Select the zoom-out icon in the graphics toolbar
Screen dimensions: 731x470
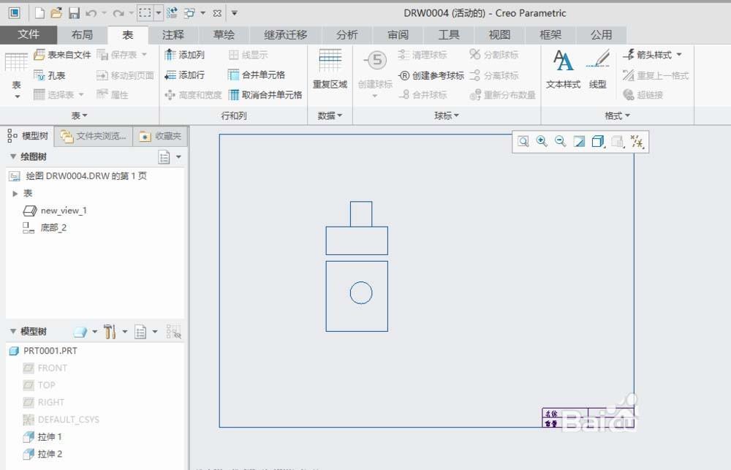click(x=560, y=141)
